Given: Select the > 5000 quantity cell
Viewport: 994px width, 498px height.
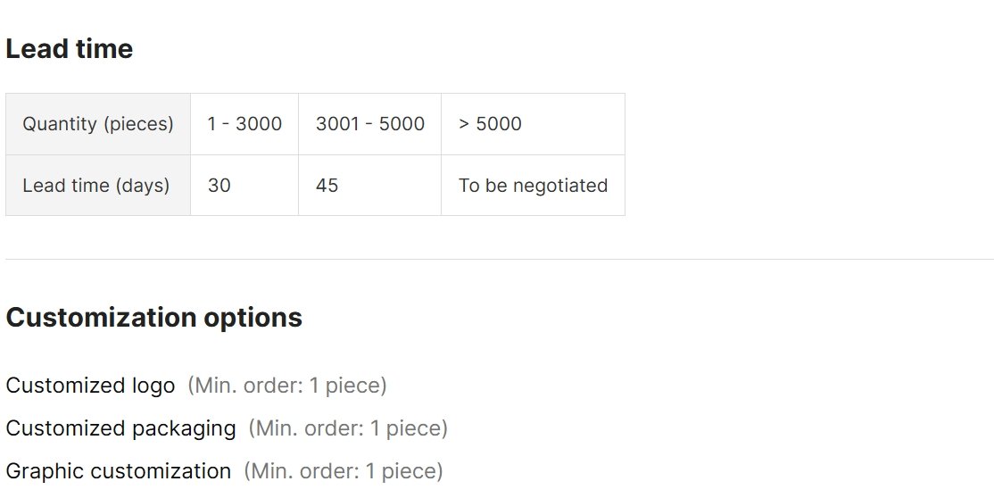Looking at the screenshot, I should click(x=533, y=124).
